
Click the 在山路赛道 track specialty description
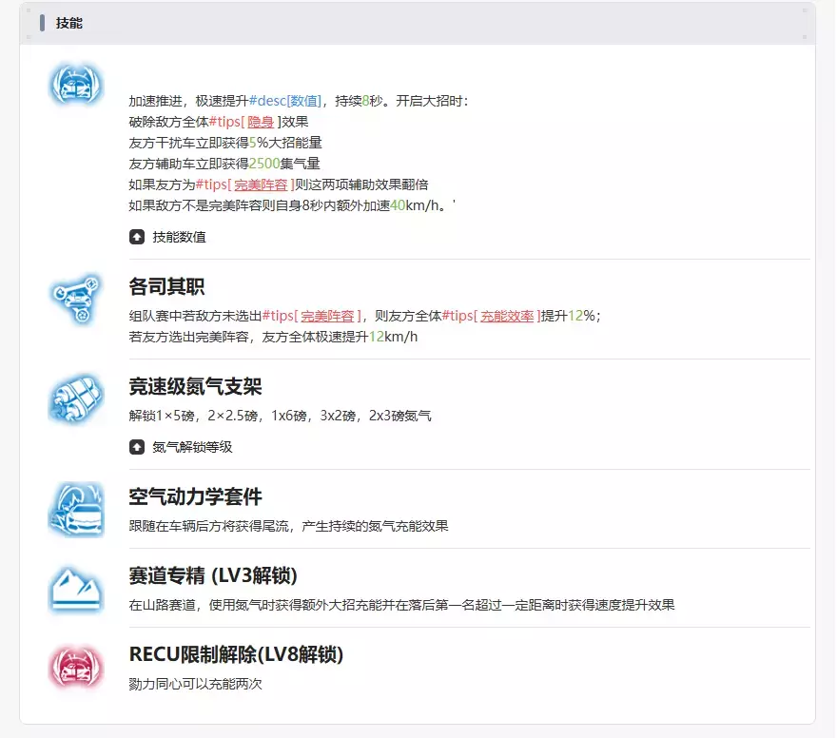pyautogui.click(x=402, y=605)
